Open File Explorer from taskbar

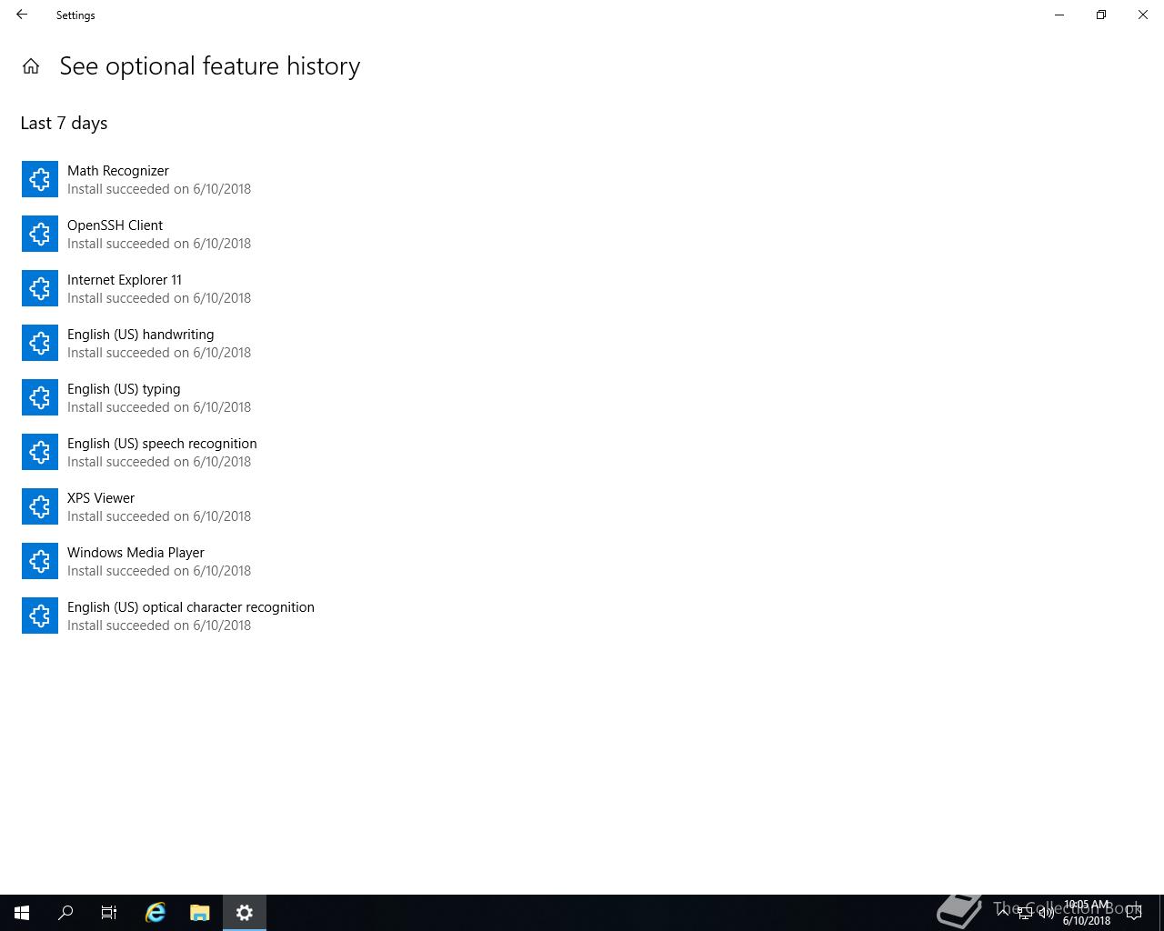[200, 913]
